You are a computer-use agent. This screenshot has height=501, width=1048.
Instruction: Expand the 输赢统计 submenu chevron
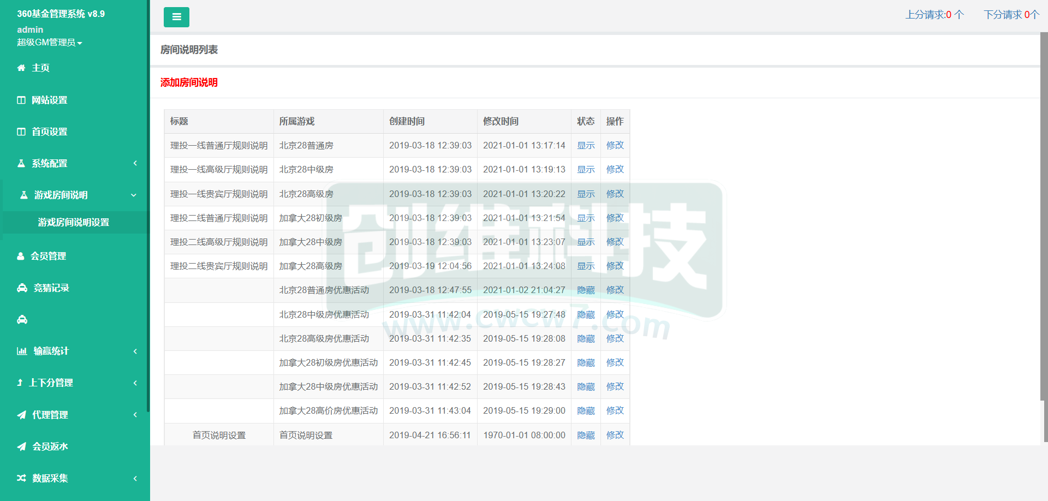(x=135, y=351)
